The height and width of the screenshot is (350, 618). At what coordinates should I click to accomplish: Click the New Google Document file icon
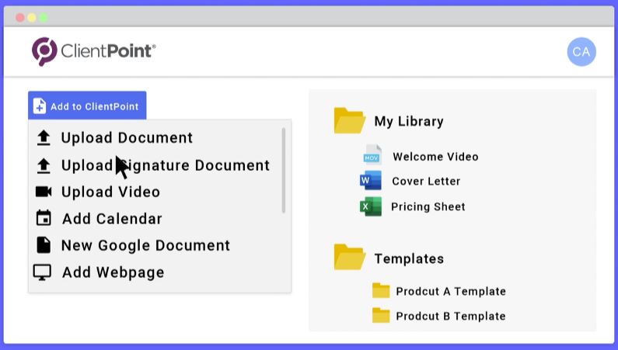click(x=44, y=245)
